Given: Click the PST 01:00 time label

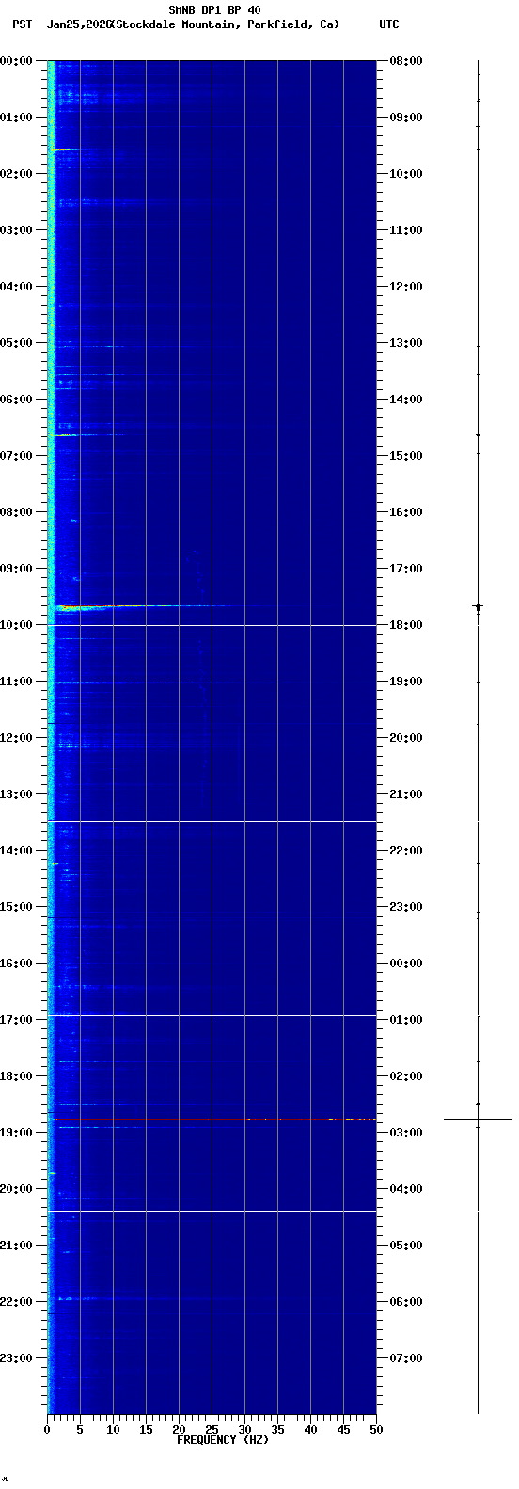Looking at the screenshot, I should pos(17,118).
